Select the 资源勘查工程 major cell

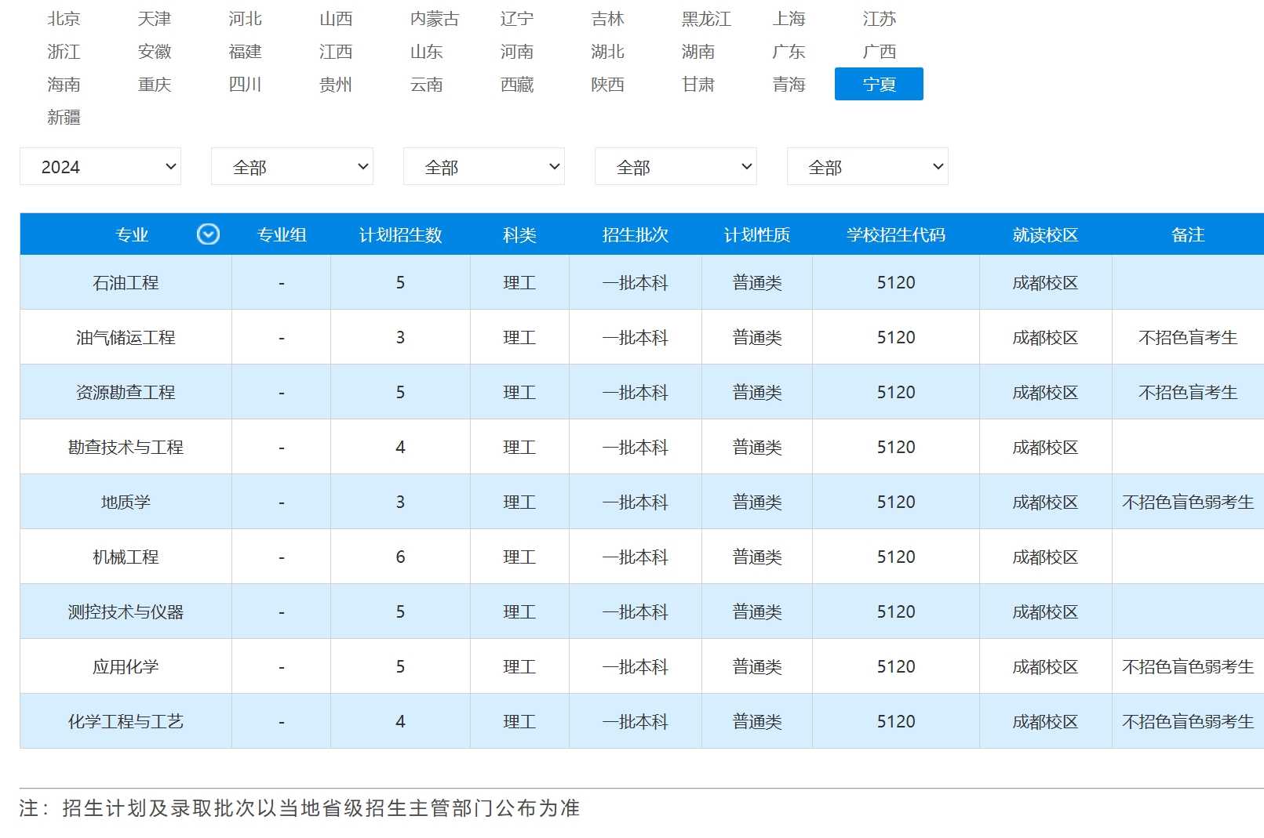126,392
